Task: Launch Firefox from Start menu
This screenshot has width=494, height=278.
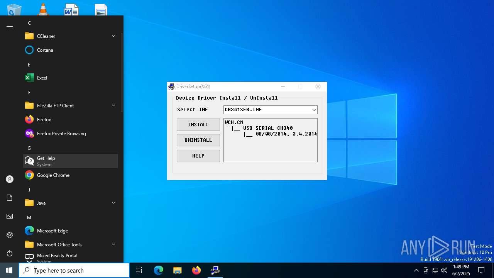Action: [x=71, y=119]
